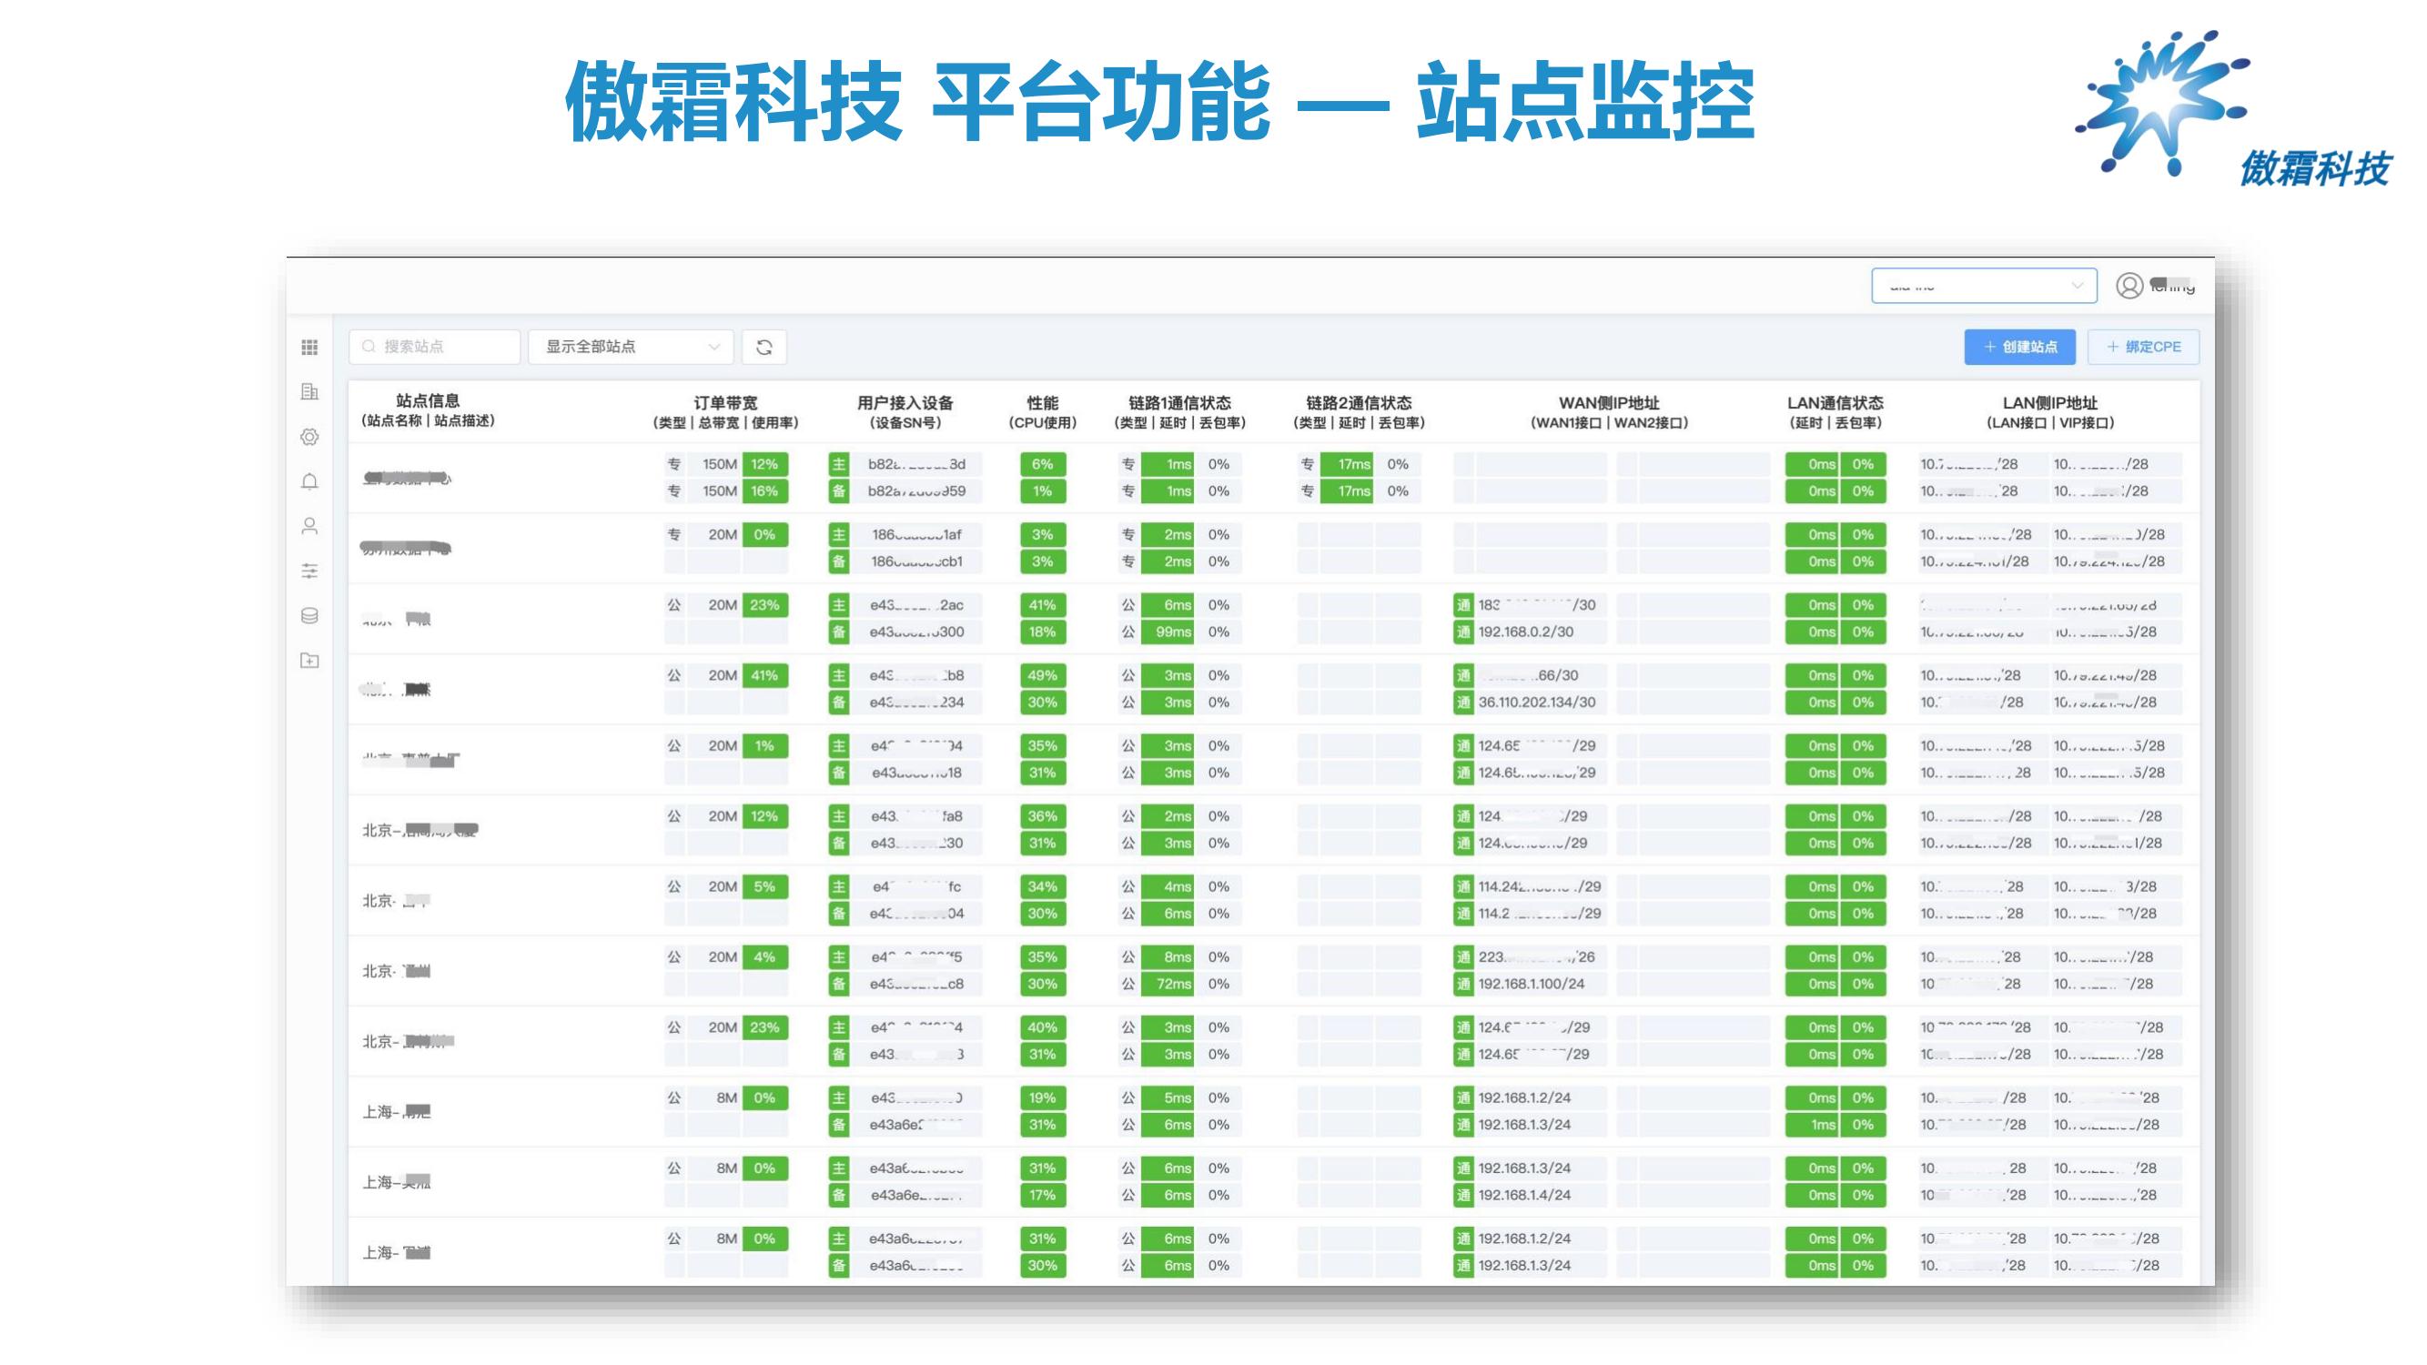Open the gear settings sidebar icon

[309, 437]
